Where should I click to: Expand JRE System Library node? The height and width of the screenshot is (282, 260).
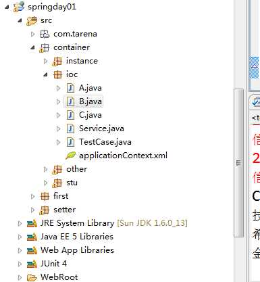(20, 223)
